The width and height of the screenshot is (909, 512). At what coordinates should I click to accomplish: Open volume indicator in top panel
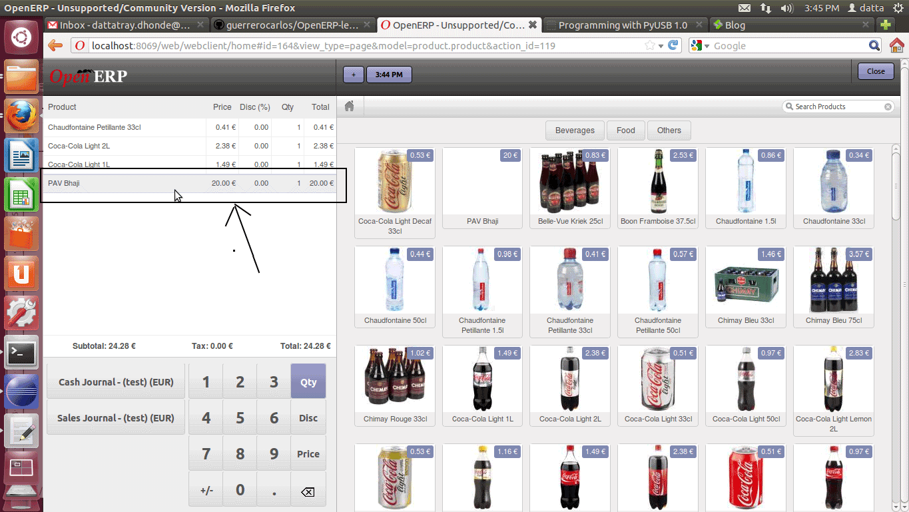click(x=787, y=8)
